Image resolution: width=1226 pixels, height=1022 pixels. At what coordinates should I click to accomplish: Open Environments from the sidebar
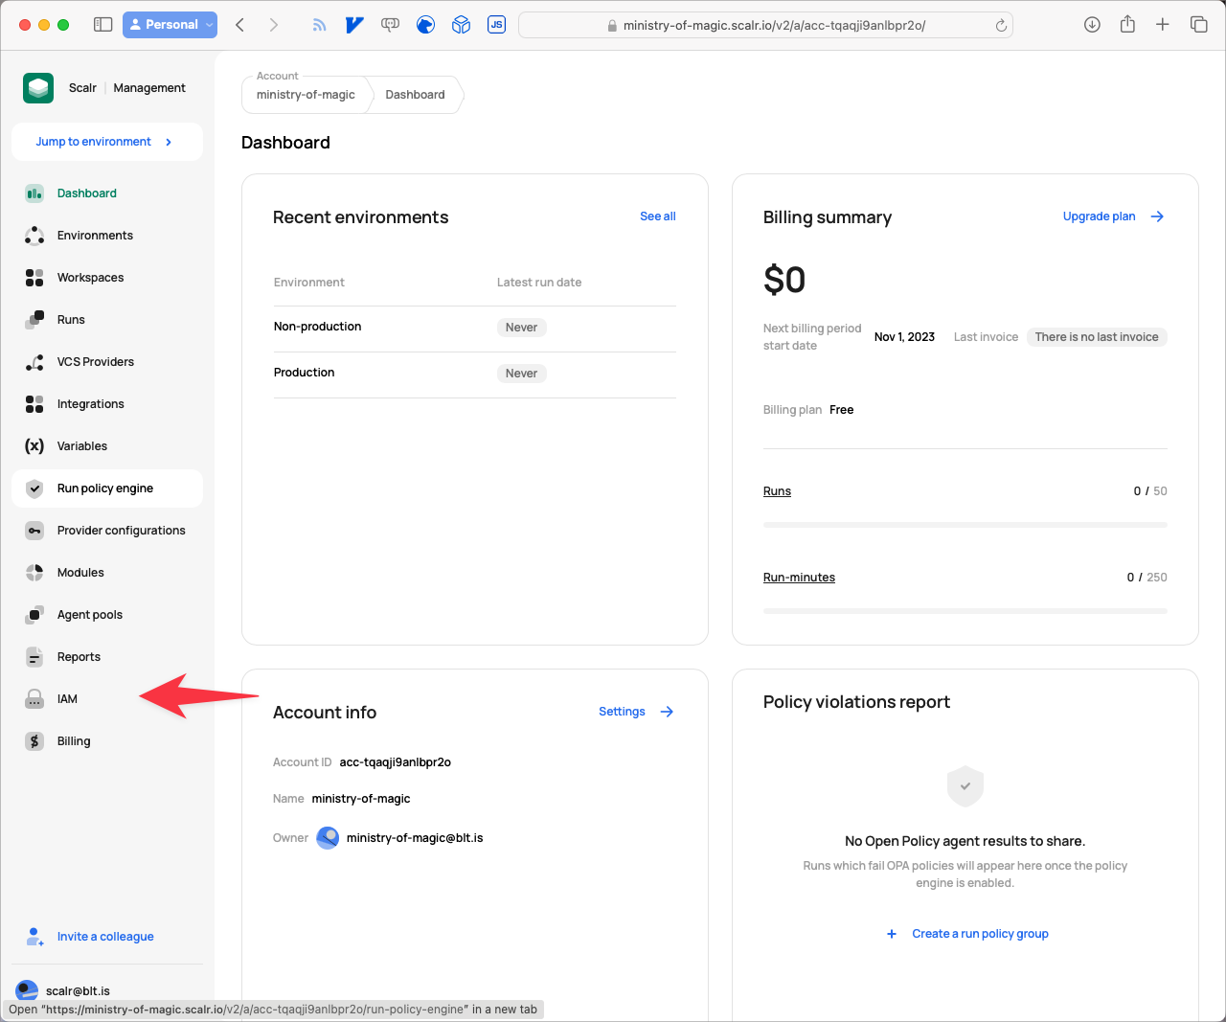click(95, 236)
